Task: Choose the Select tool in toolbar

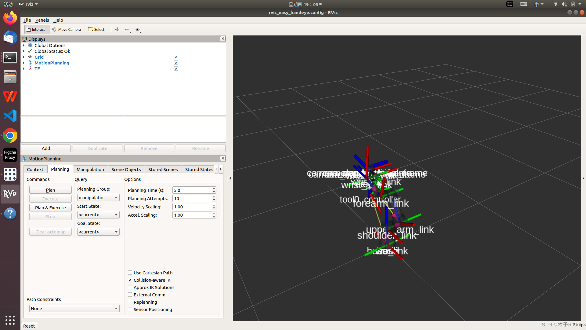Action: coord(96,29)
